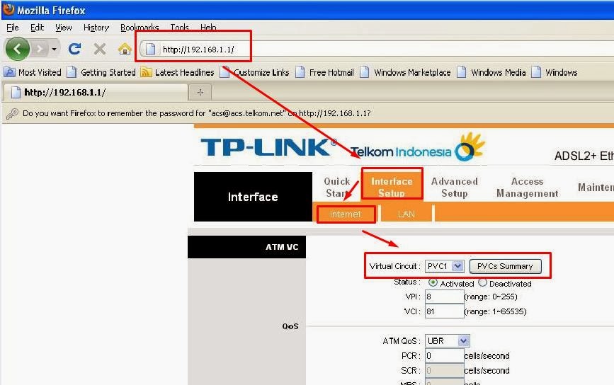Click the Stop loading X icon
Image resolution: width=614 pixels, height=385 pixels.
coord(99,50)
